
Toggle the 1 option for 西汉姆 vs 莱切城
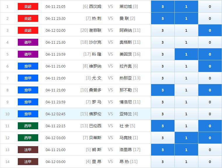click(186, 6)
